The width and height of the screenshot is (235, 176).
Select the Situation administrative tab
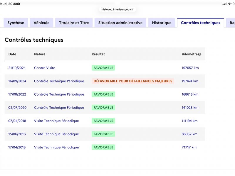(x=120, y=23)
